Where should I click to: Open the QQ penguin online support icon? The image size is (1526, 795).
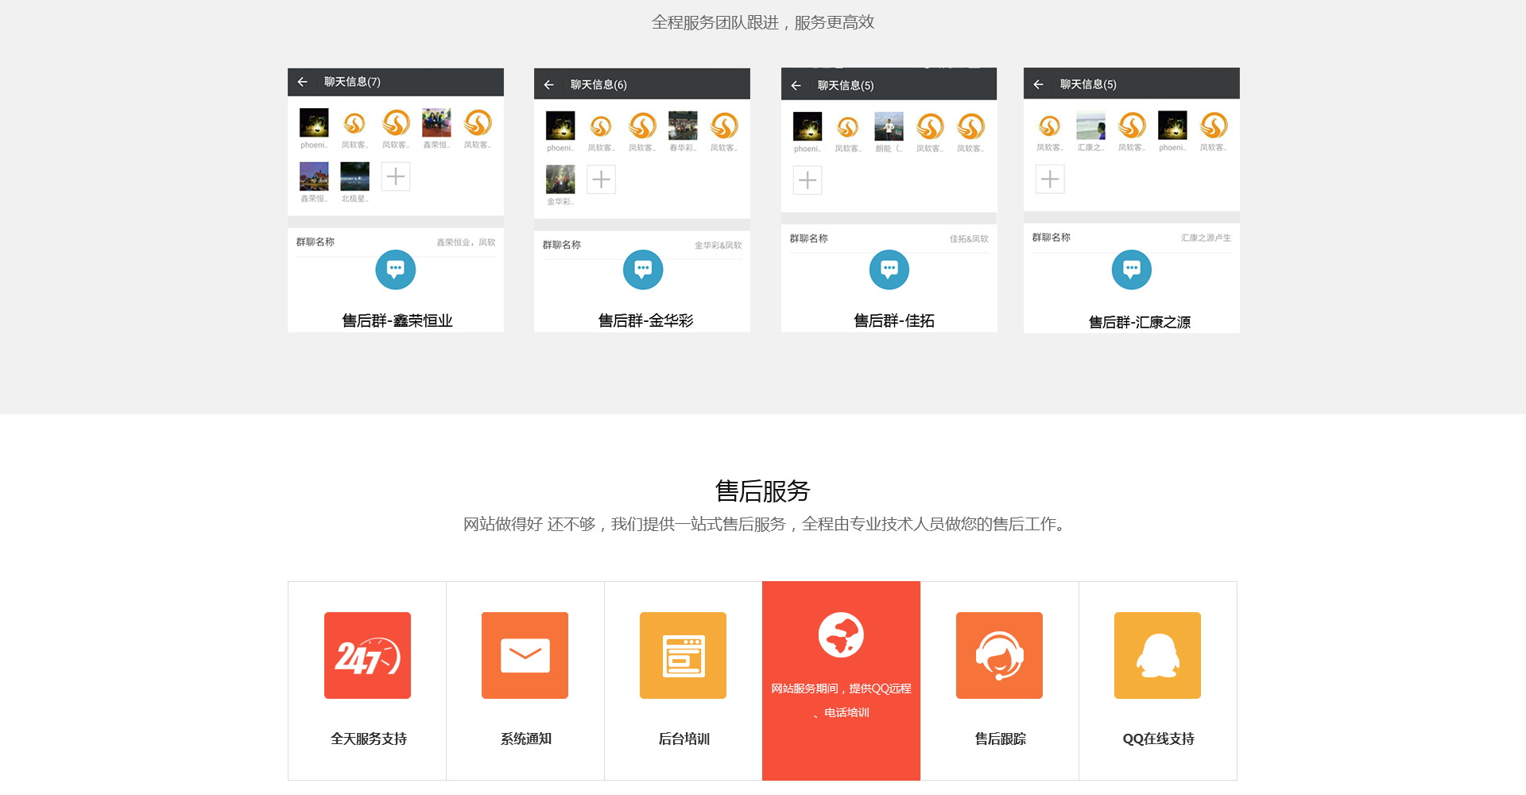coord(1157,656)
